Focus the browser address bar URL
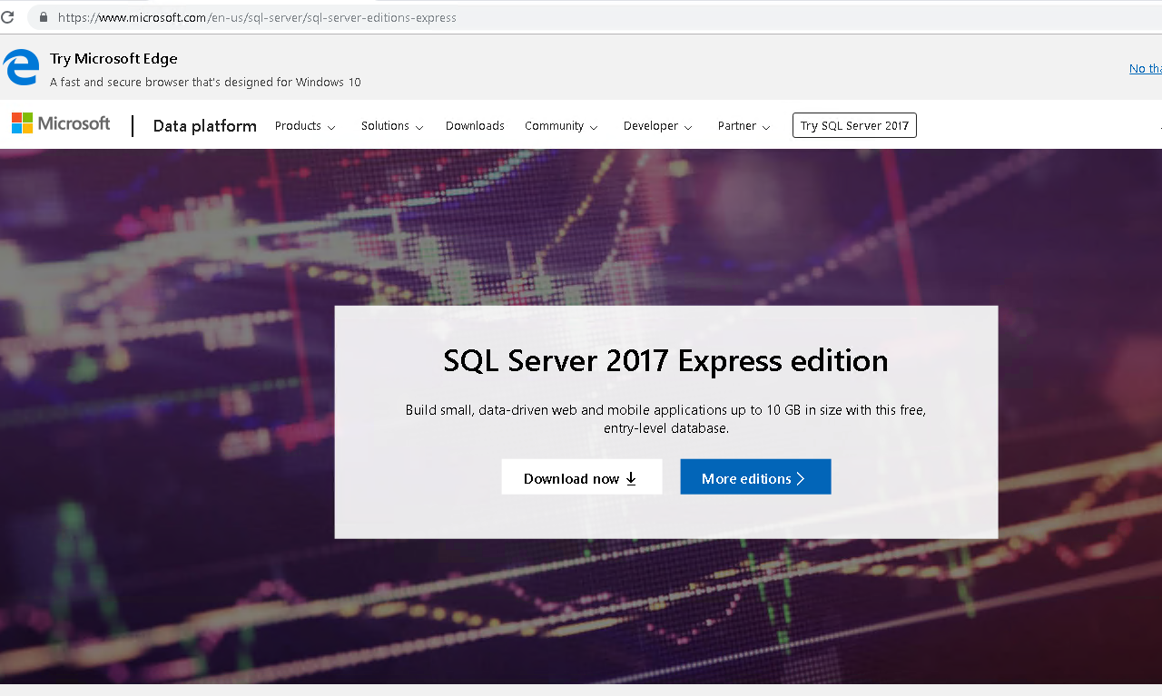Screen dimensions: 1162x696 pos(257,17)
